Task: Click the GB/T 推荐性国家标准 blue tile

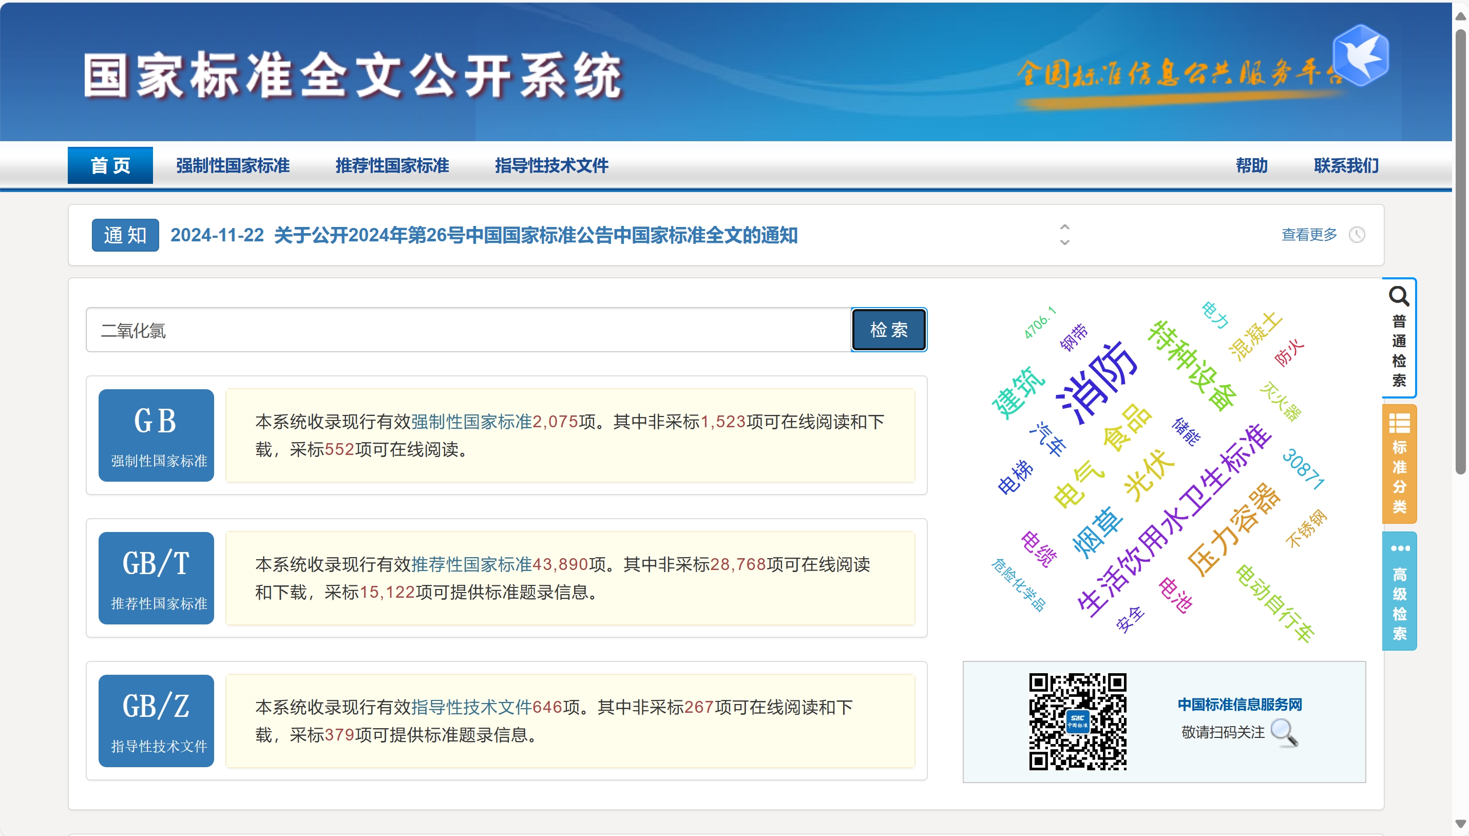Action: coord(156,578)
